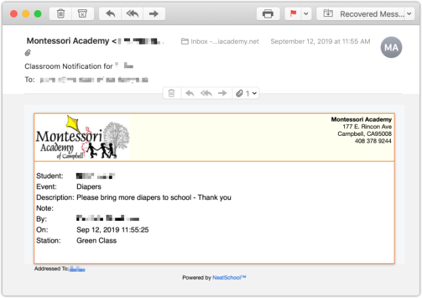Click small reply-all arrows in hover bar

click(206, 93)
